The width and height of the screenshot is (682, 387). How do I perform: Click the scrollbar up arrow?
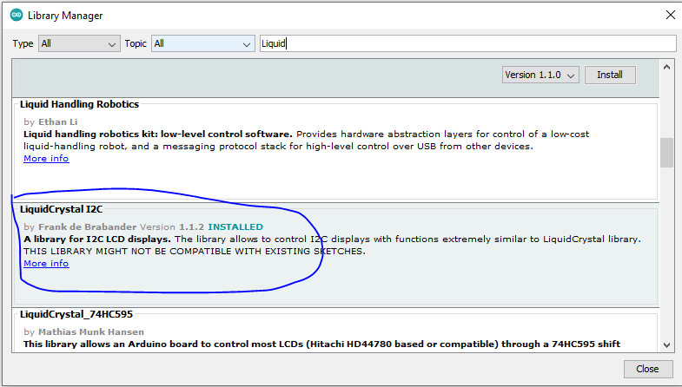coord(666,68)
